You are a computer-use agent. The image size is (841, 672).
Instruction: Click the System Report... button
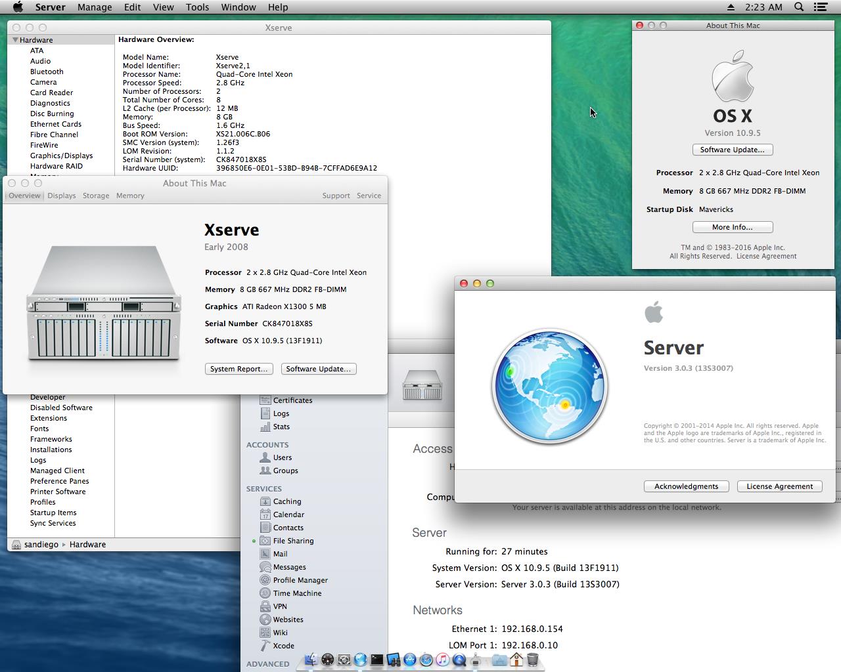239,369
